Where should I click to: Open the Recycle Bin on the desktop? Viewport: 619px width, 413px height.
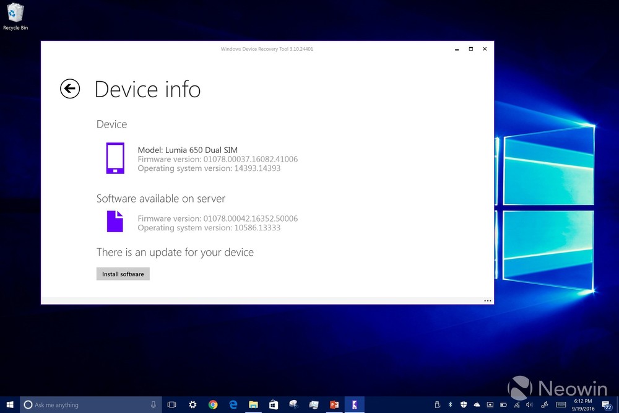point(15,17)
